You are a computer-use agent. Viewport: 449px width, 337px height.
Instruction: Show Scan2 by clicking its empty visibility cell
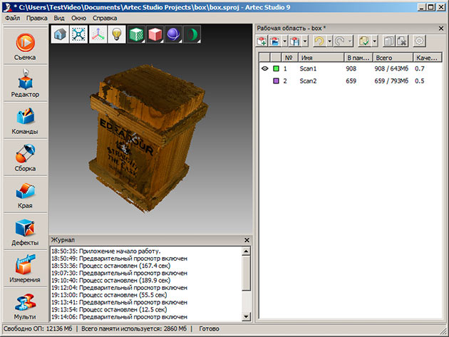263,81
